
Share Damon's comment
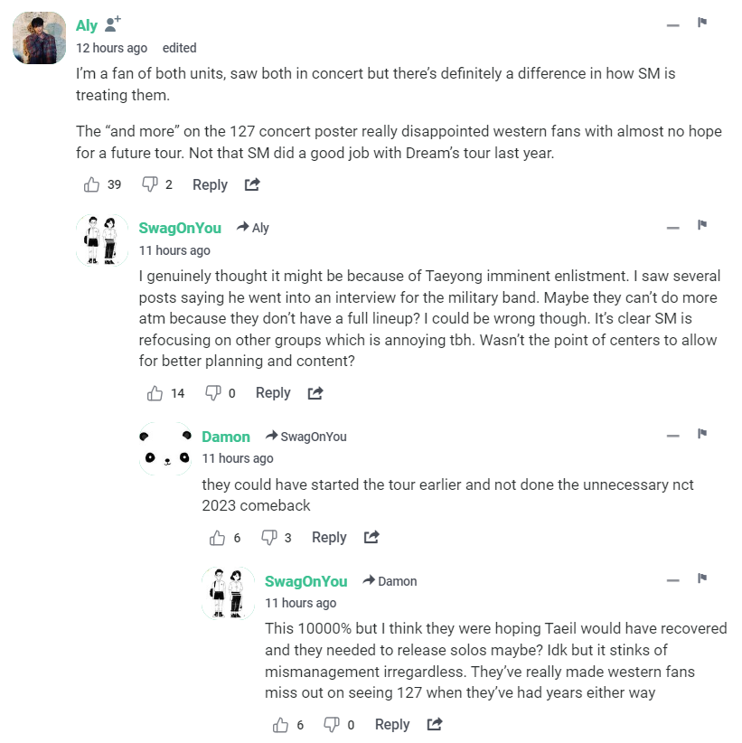pos(371,537)
